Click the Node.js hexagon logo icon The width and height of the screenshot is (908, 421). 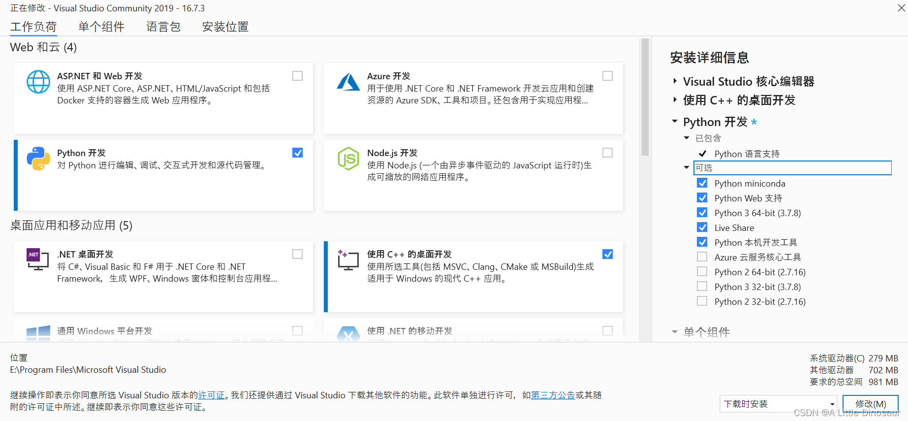point(348,159)
